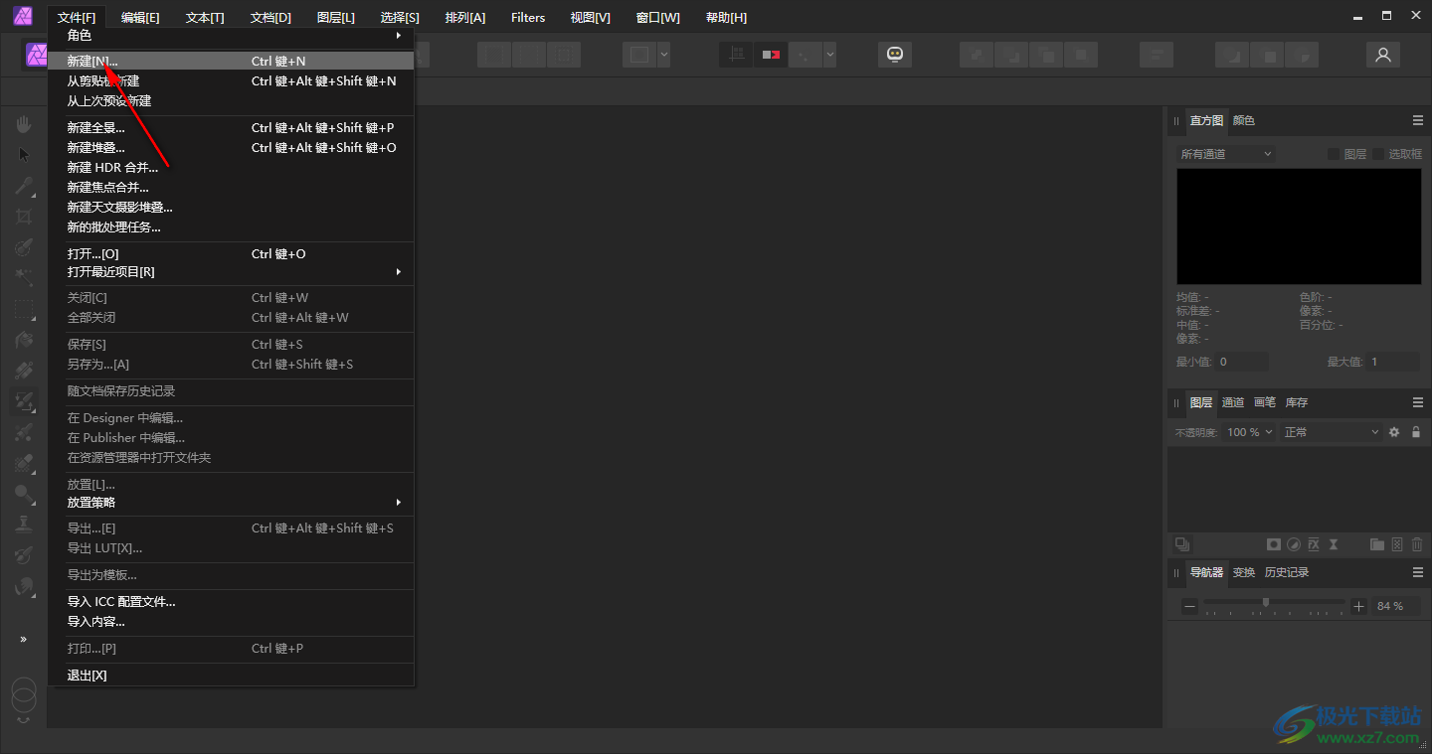The width and height of the screenshot is (1432, 754).
Task: Open the Layers panel gear settings
Action: [x=1394, y=432]
